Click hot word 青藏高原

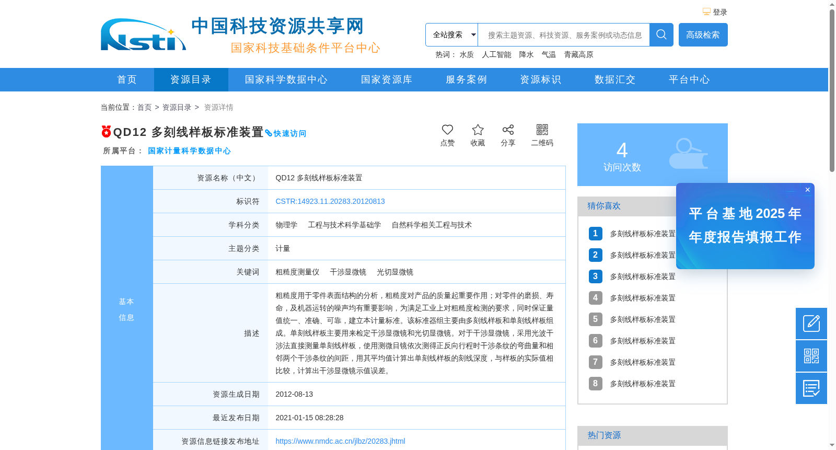(x=578, y=54)
